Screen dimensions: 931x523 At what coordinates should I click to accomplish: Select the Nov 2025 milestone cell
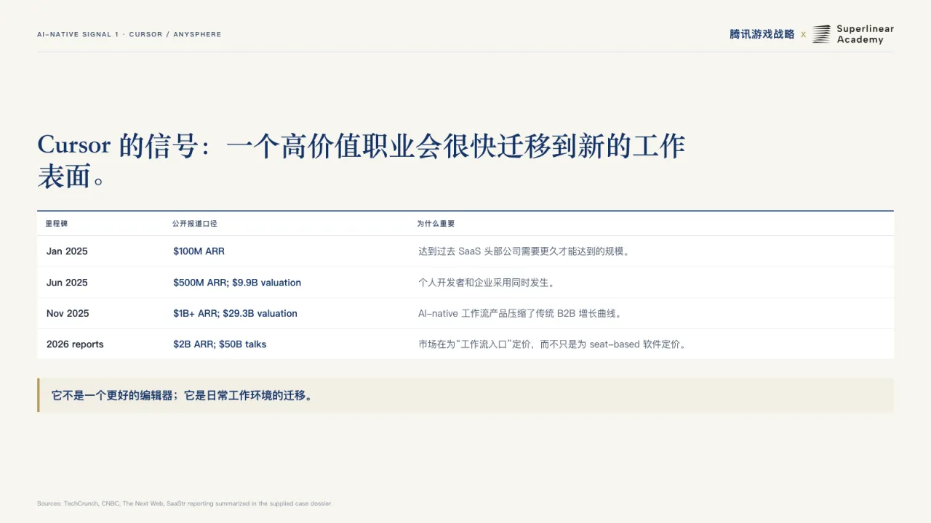point(68,314)
